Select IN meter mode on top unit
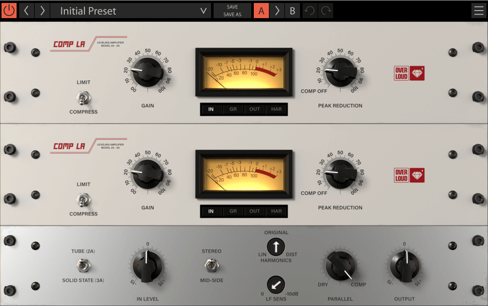488x306 pixels. click(x=211, y=109)
